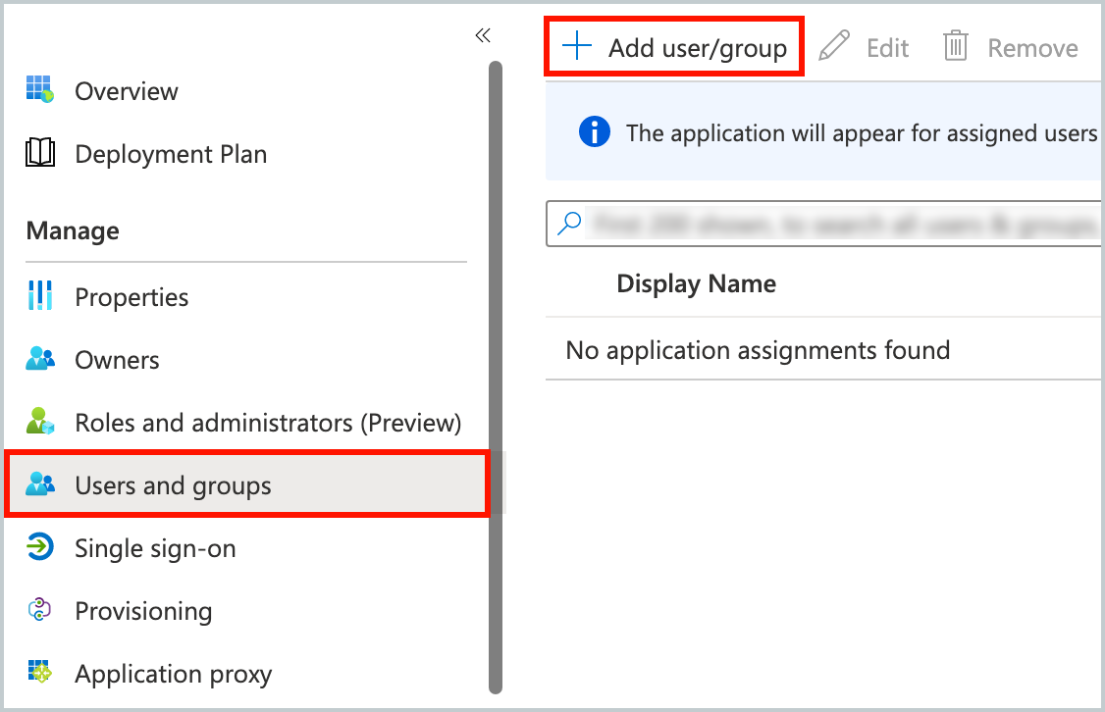Open the Single sign-on menu entry
Image resolution: width=1105 pixels, height=712 pixels.
click(x=155, y=548)
